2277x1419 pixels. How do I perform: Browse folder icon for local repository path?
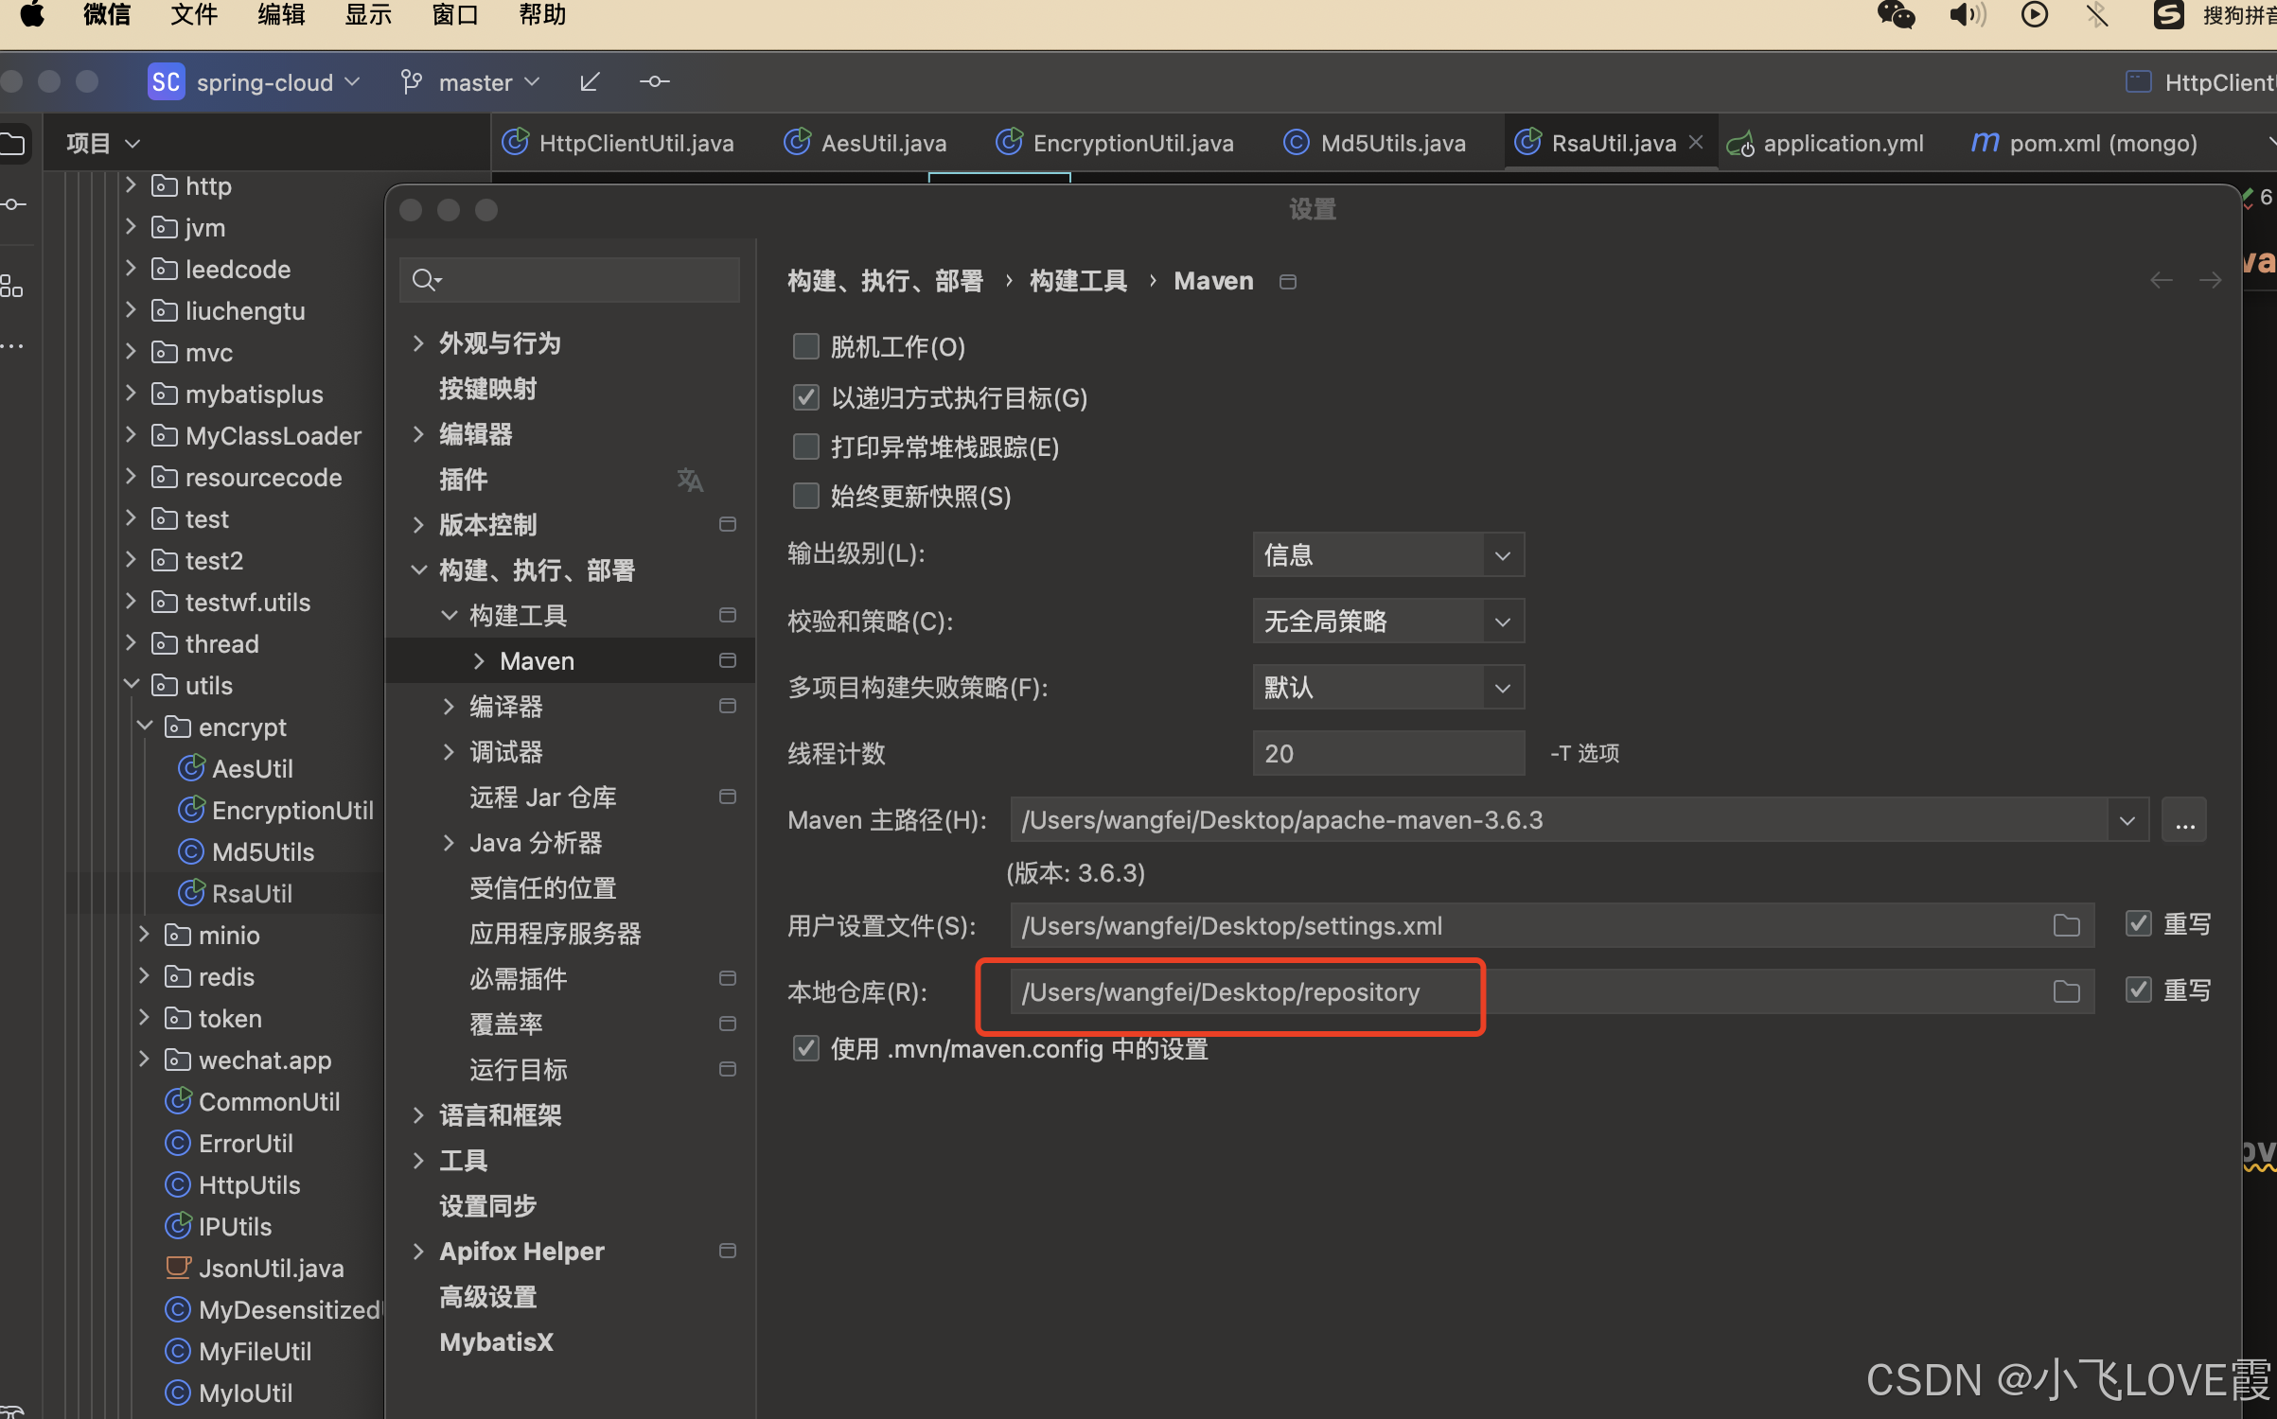point(2066,991)
